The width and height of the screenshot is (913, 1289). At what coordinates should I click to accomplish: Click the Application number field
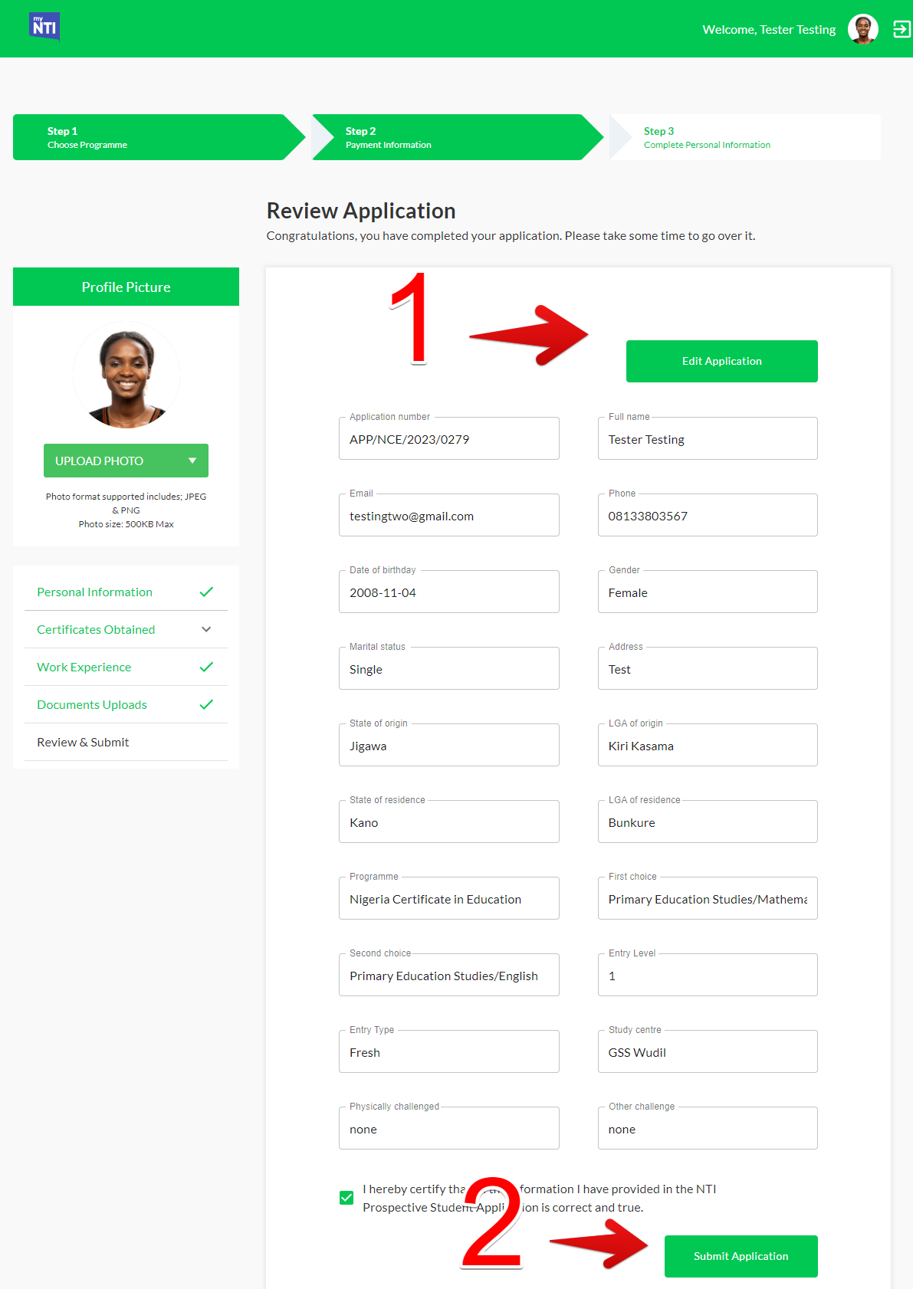point(448,439)
